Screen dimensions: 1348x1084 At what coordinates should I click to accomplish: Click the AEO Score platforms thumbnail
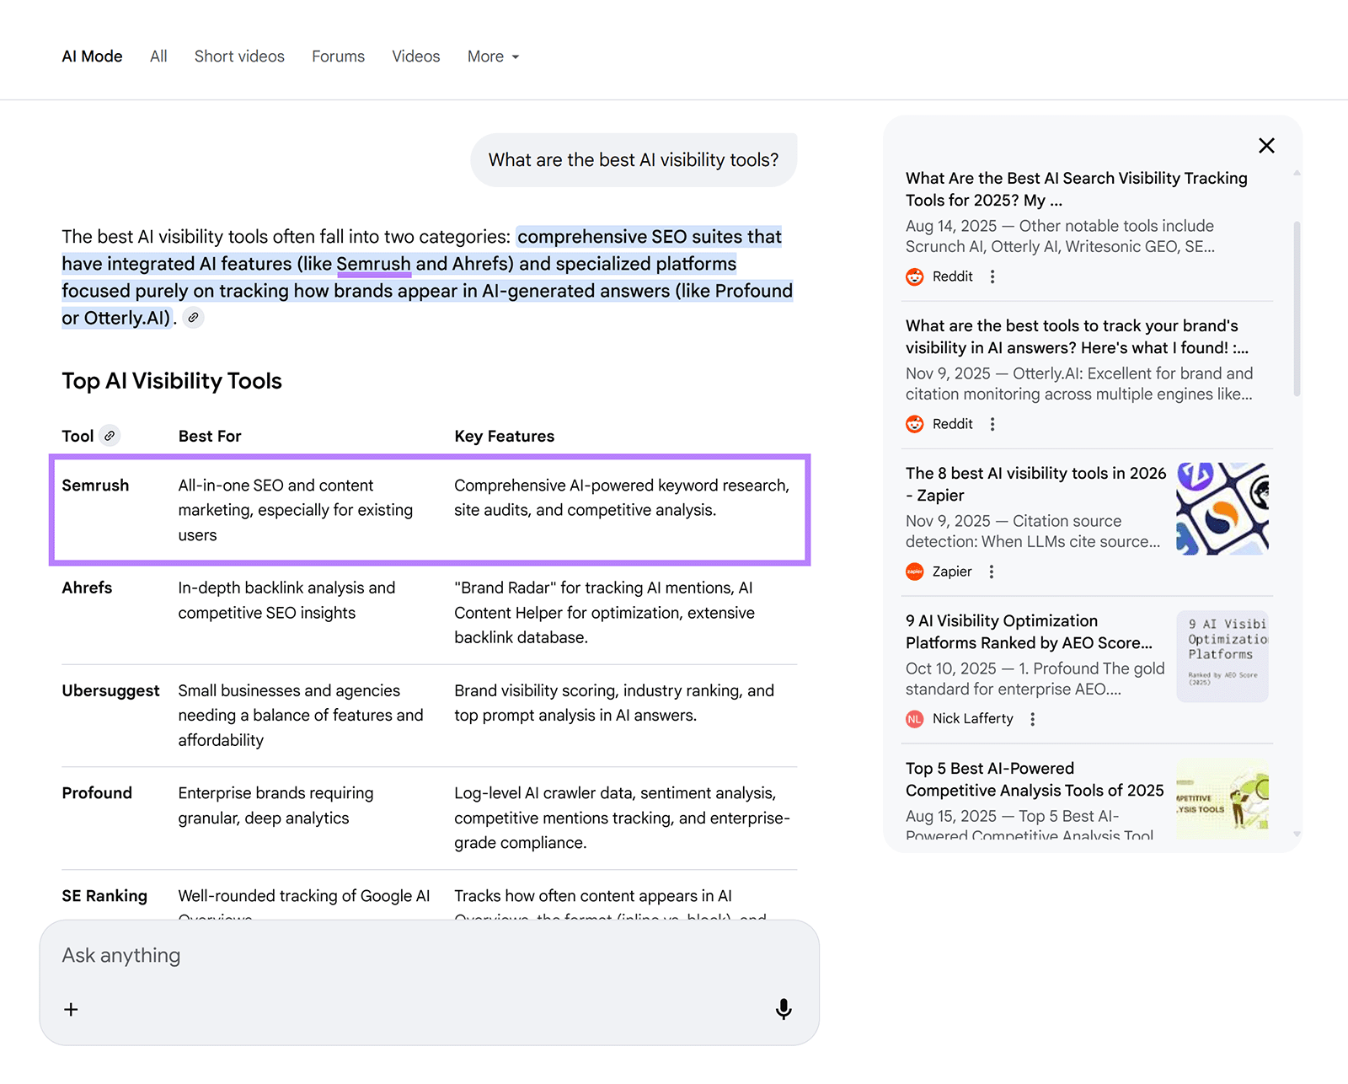click(x=1222, y=655)
